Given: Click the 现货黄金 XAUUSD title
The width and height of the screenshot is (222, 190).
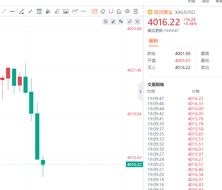Looking at the screenshot, I should click(174, 12).
